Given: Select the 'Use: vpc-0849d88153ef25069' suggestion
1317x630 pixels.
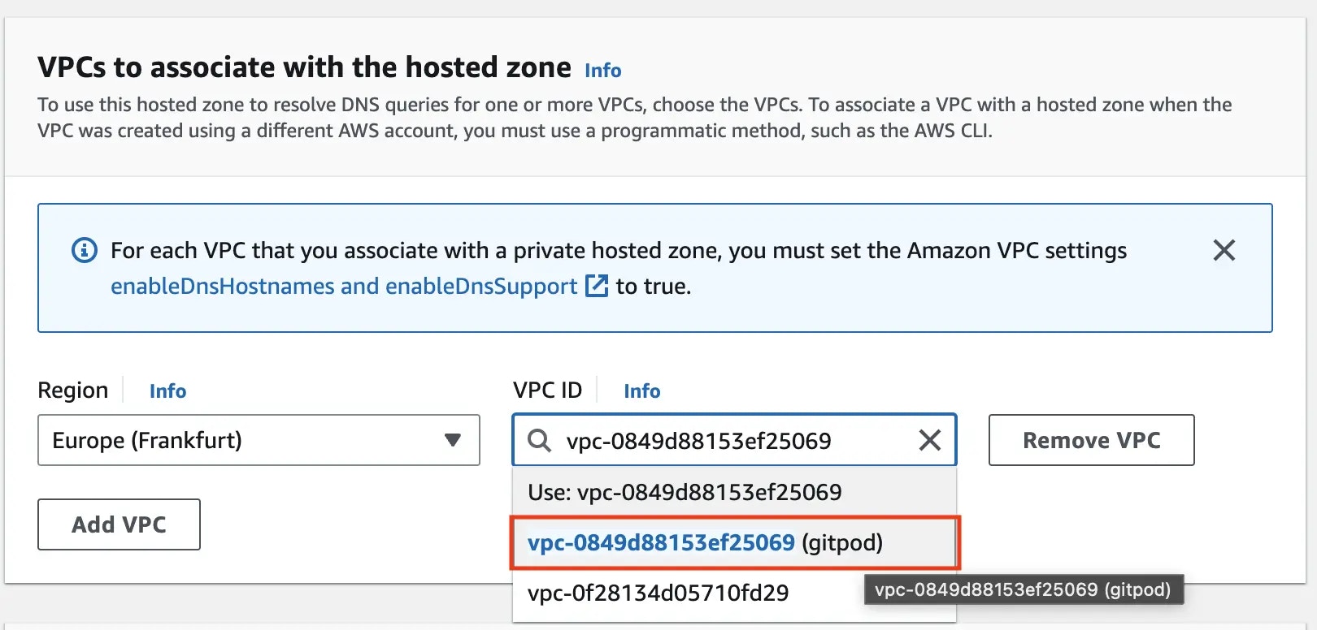Looking at the screenshot, I should [734, 492].
